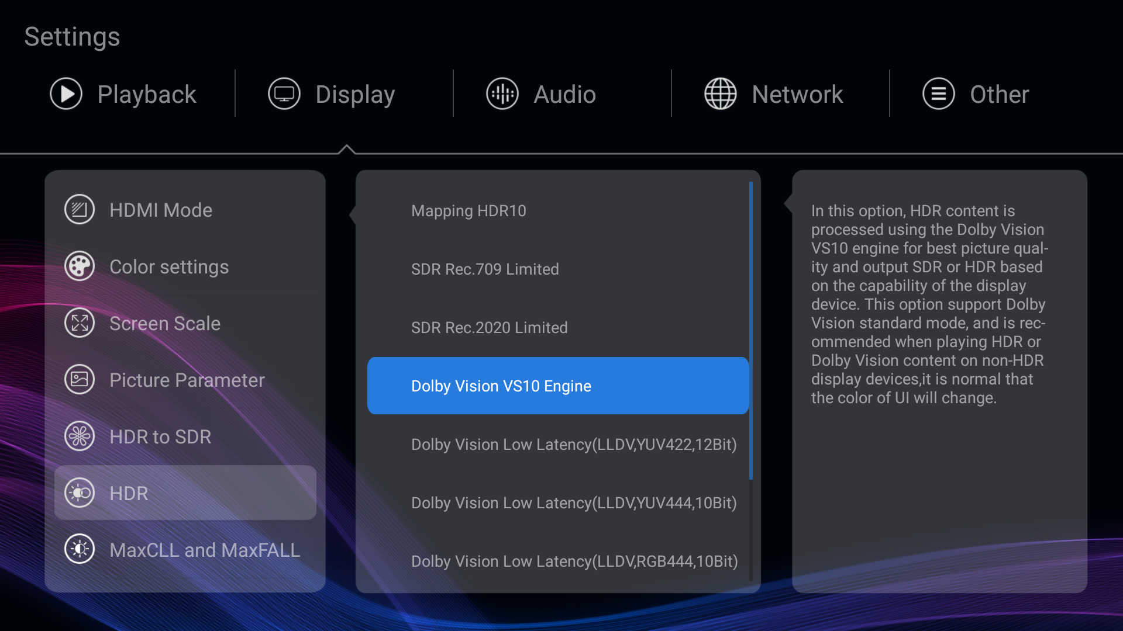The height and width of the screenshot is (631, 1123).
Task: Select the Picture Parameter label
Action: pos(187,380)
